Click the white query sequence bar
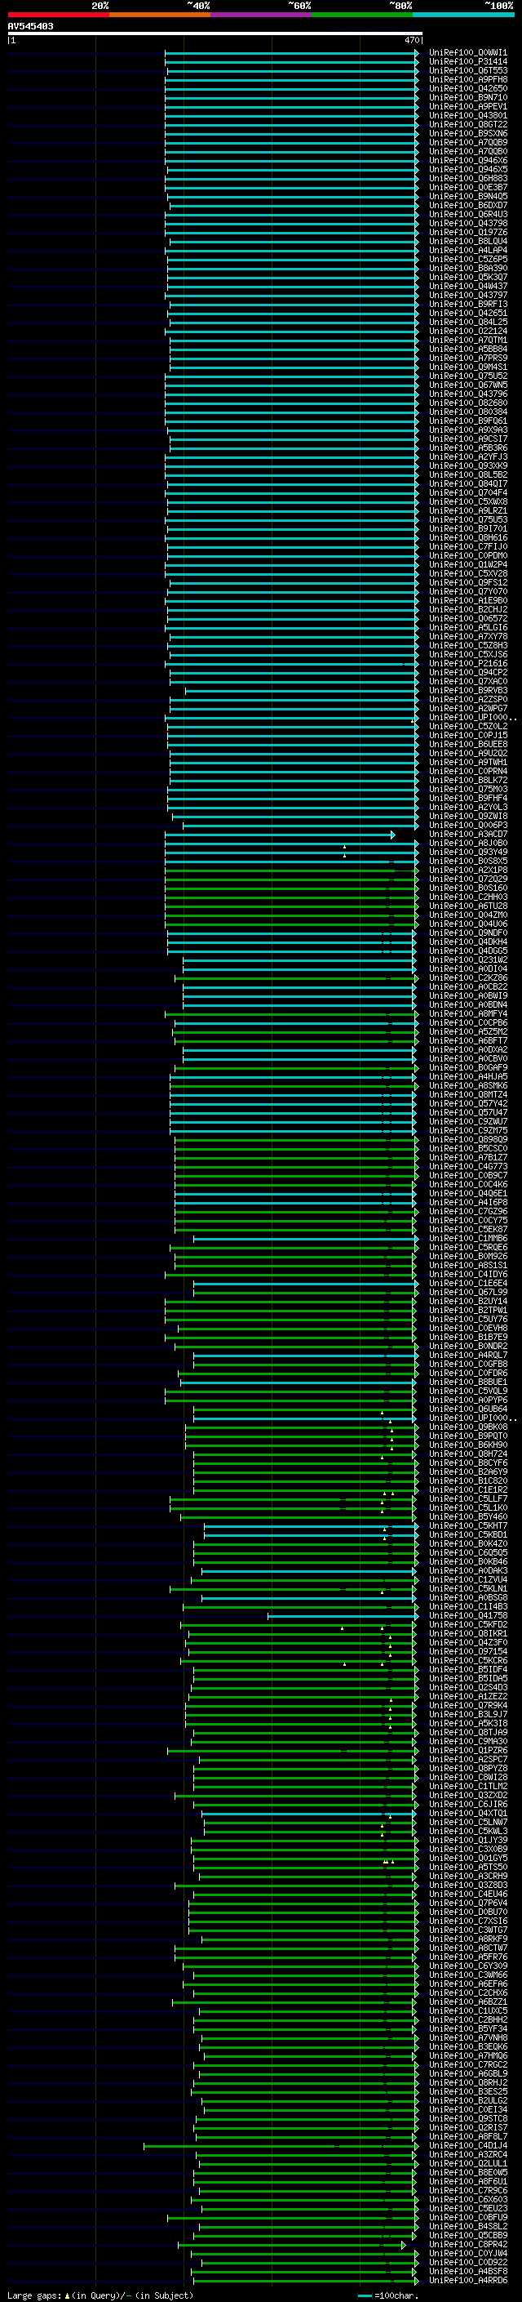522x2302 pixels. (x=215, y=33)
